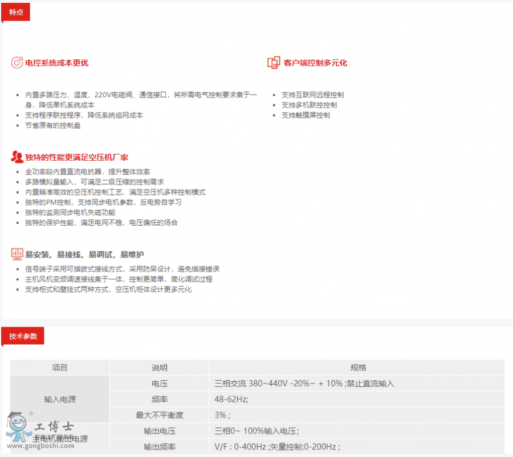Click the 节省原有的控制盘 bullet item

(53, 125)
